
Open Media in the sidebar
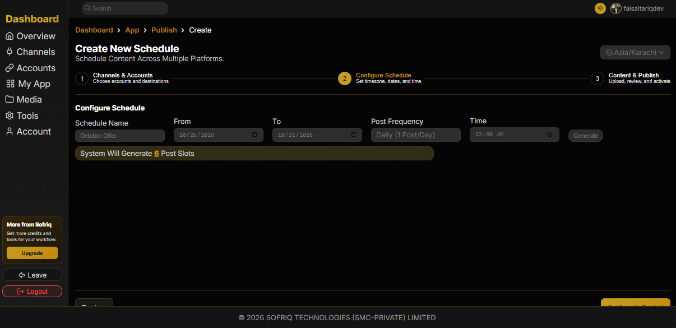(24, 99)
